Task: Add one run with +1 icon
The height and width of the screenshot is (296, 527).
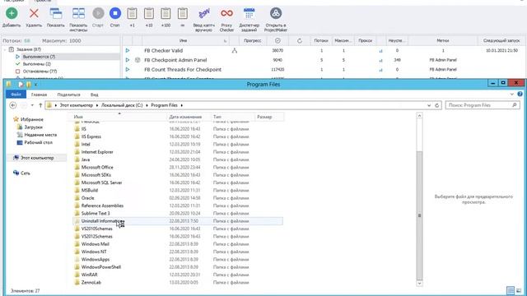Action: coord(132,14)
